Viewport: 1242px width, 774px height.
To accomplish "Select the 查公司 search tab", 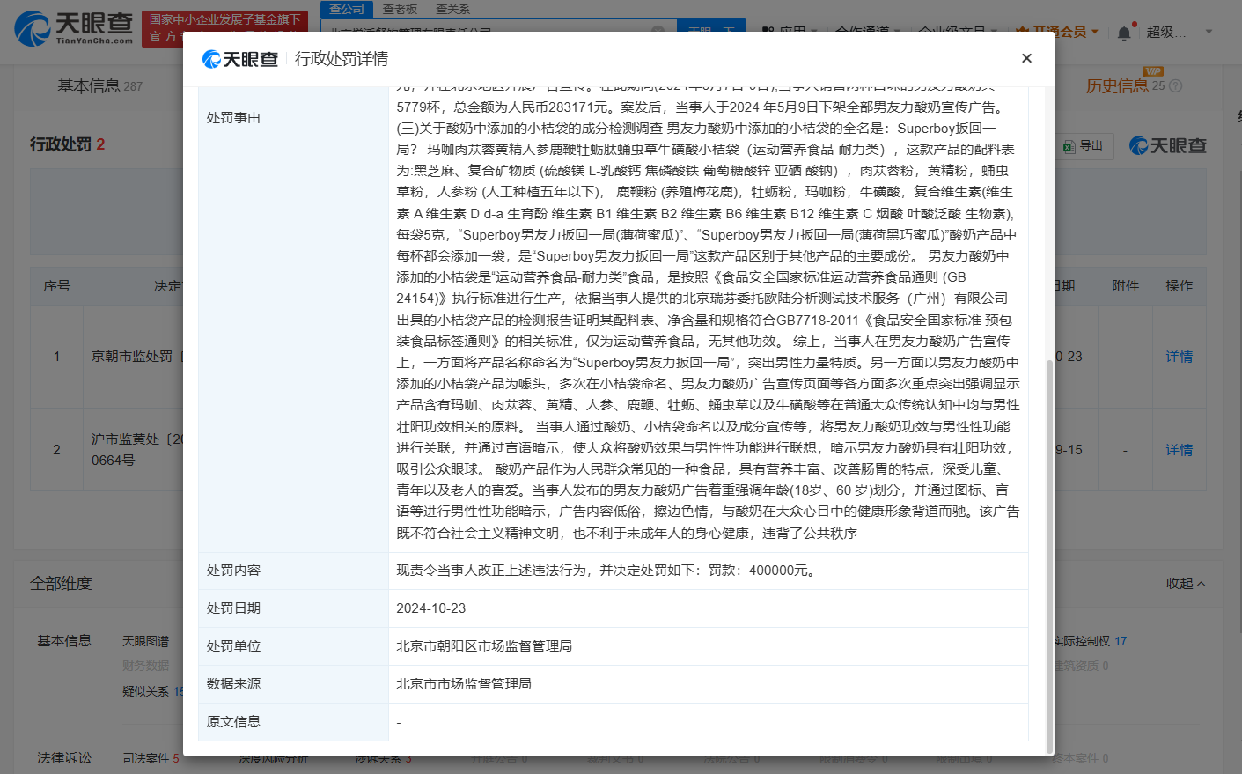I will pos(347,9).
